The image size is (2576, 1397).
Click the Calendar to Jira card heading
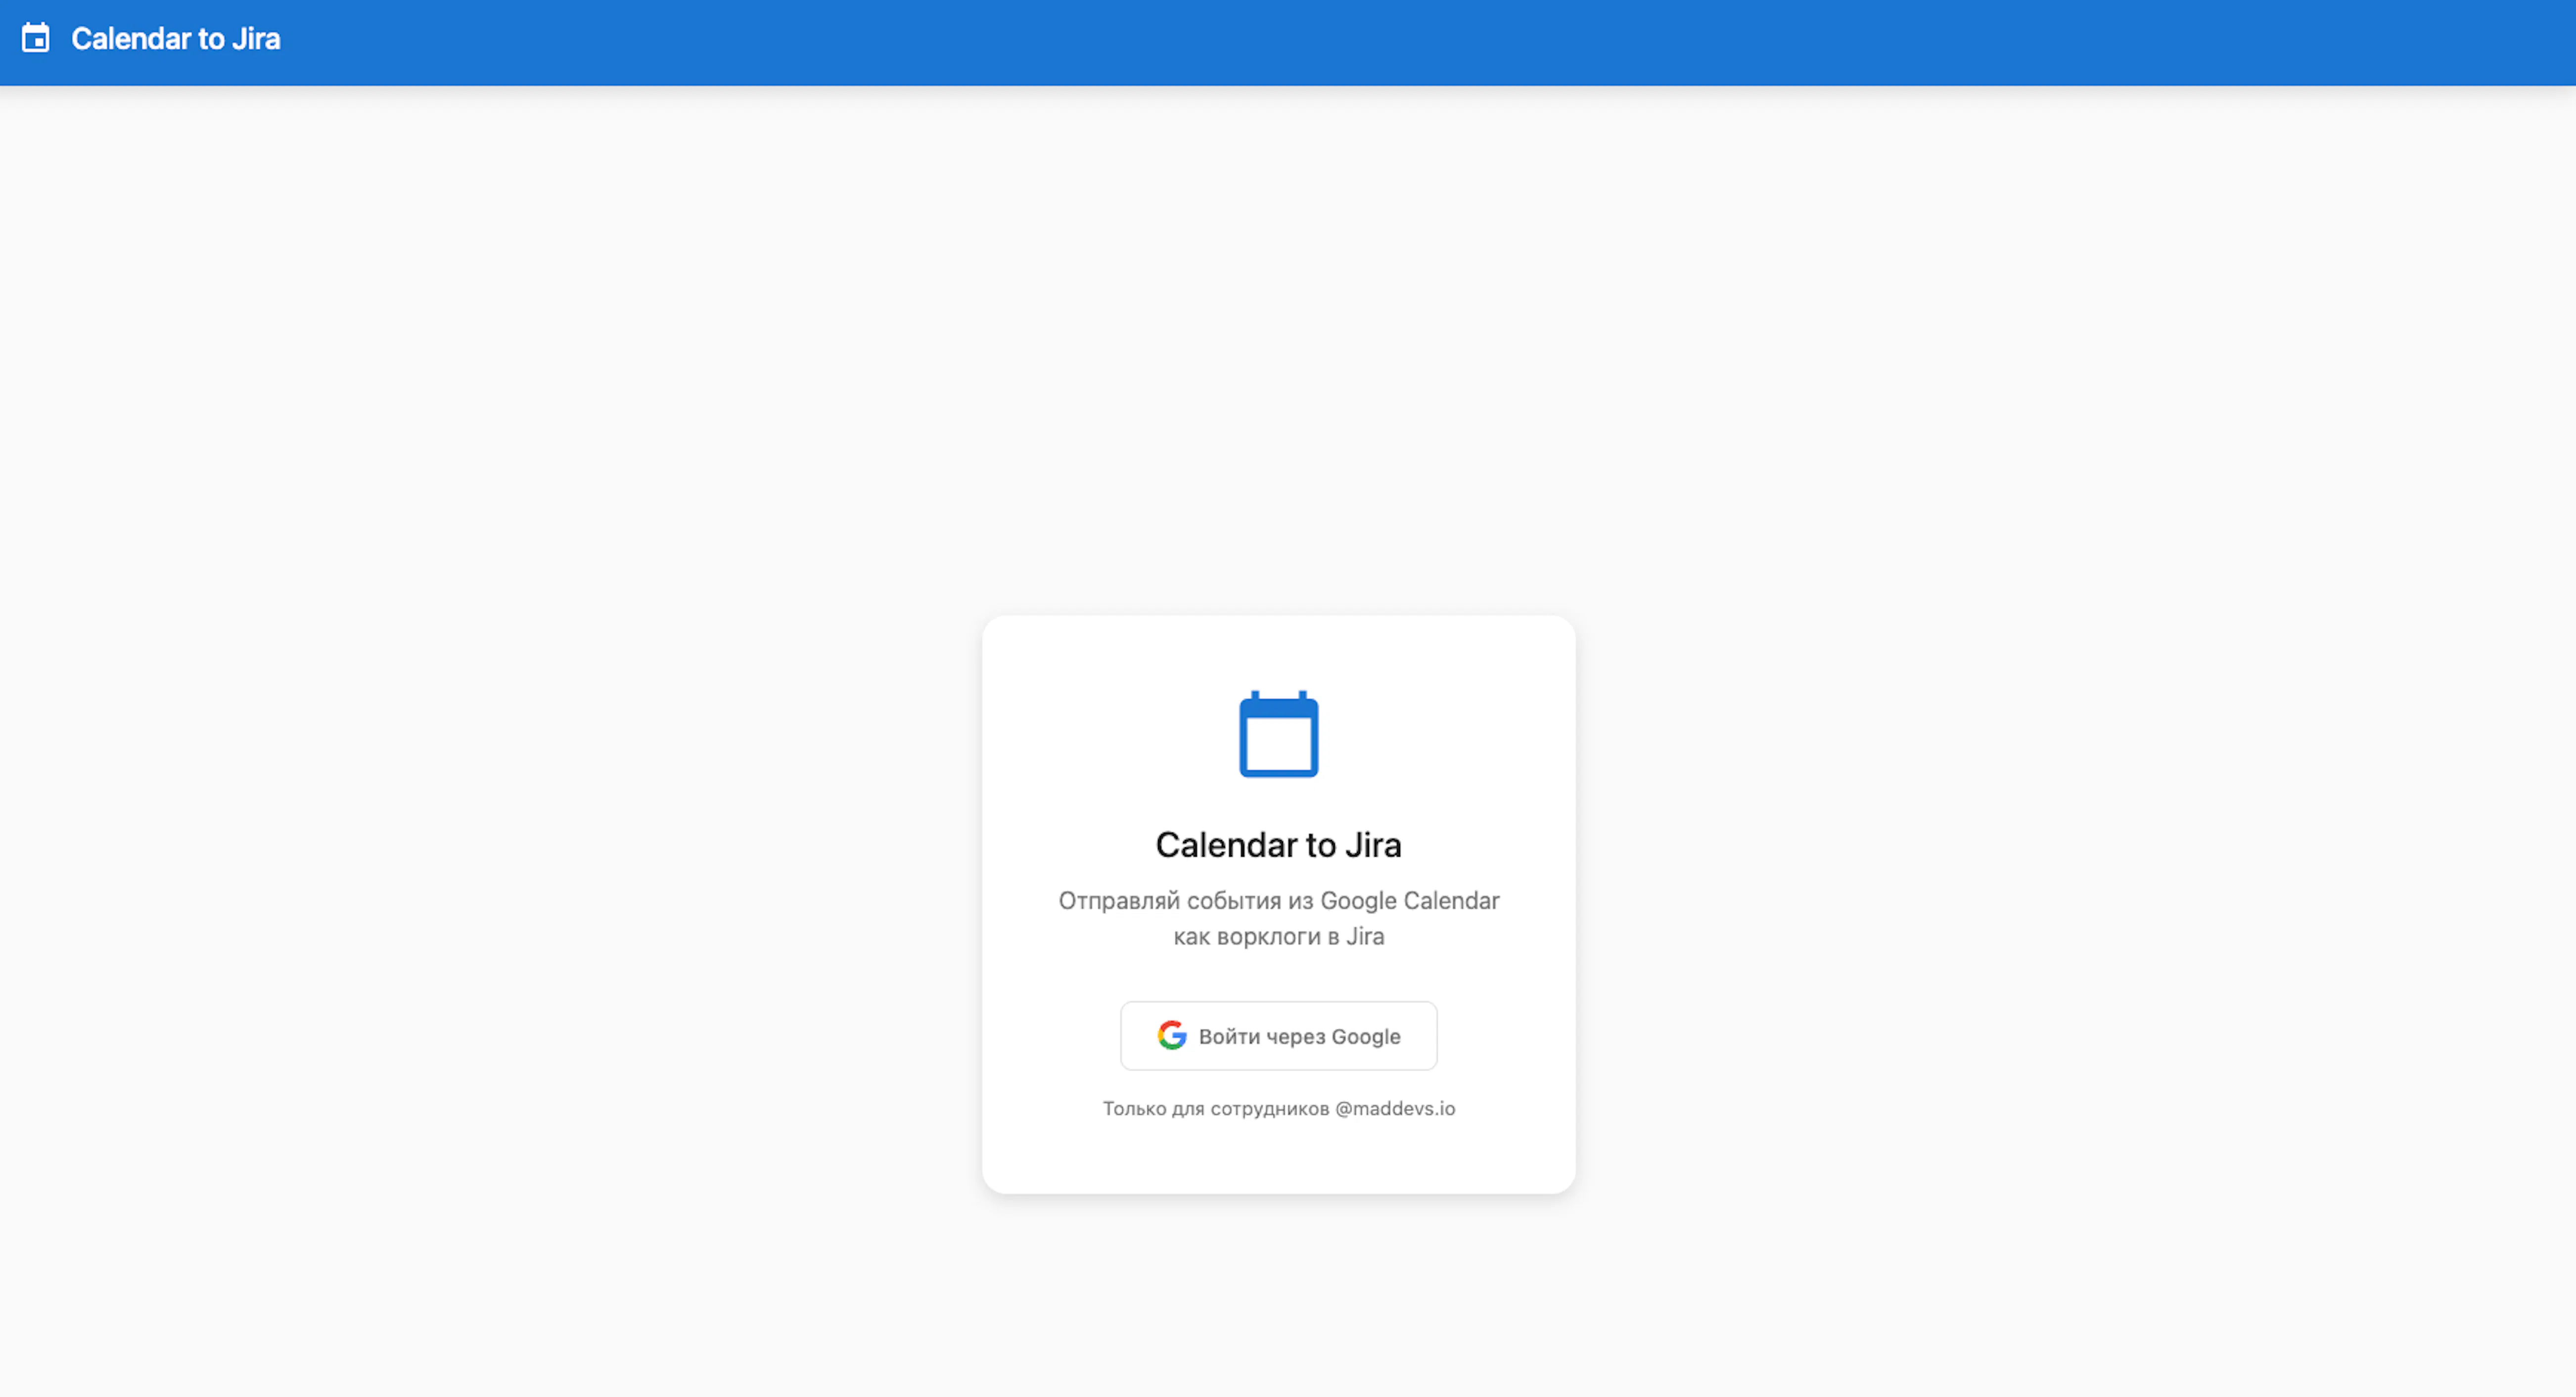pos(1278,844)
